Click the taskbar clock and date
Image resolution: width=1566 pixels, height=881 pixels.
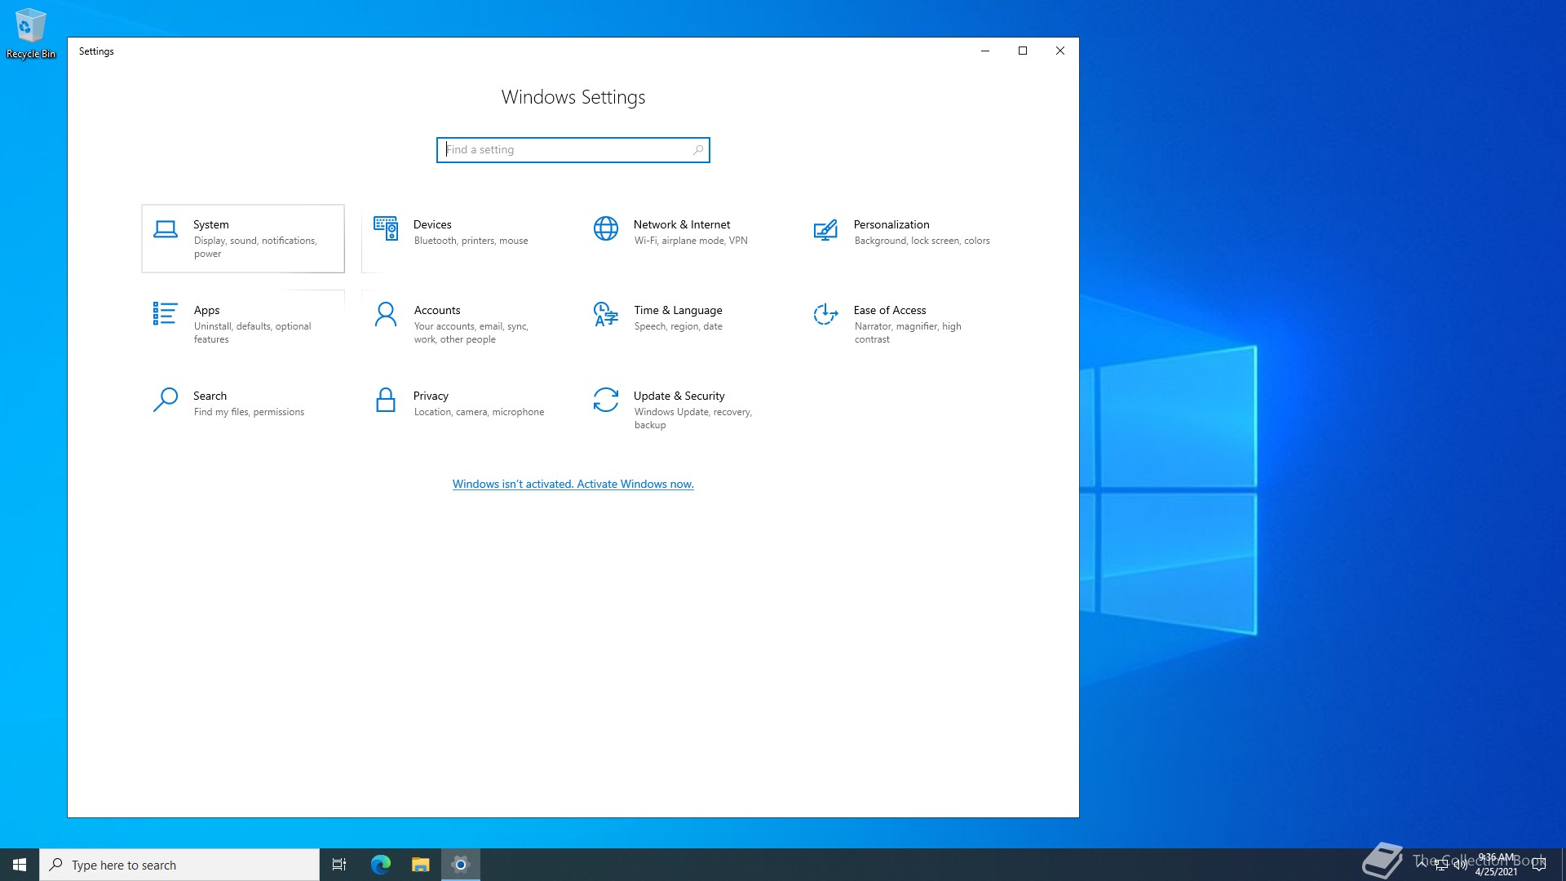point(1496,865)
